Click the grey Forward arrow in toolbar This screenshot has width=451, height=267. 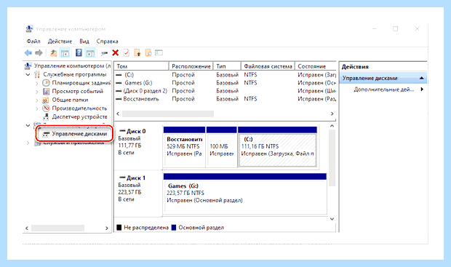pos(39,53)
